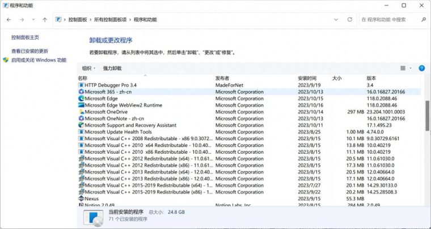This screenshot has width=431, height=229.
Task: Select version 23.204.1001.0003 cell
Action: click(x=386, y=112)
